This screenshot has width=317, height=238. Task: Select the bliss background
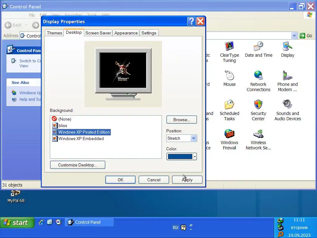[x=60, y=126]
